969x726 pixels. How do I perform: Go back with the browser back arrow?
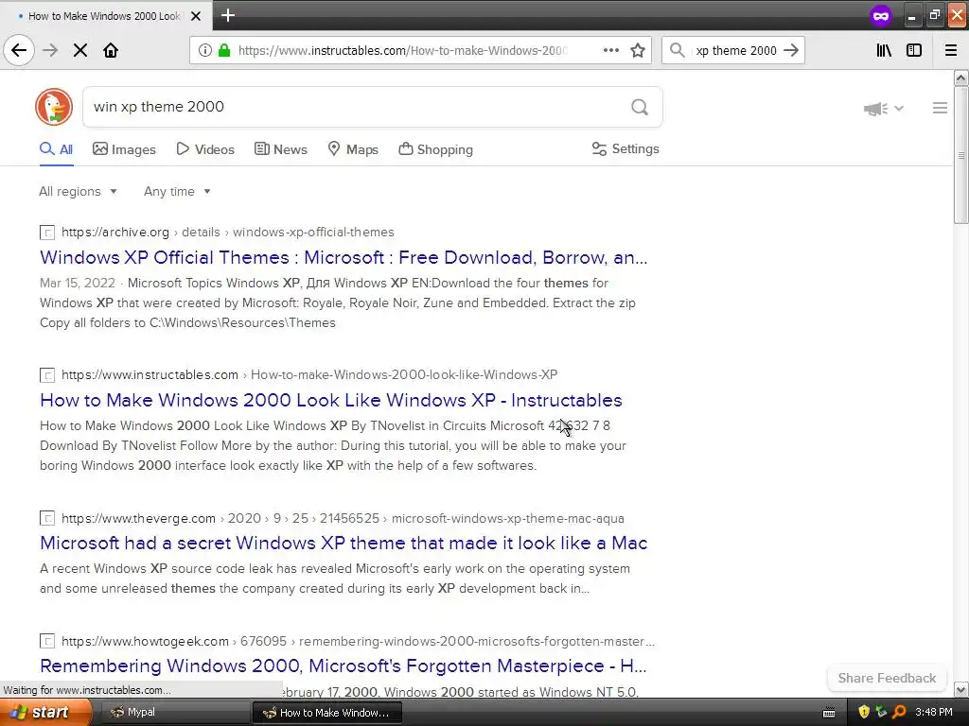click(19, 50)
